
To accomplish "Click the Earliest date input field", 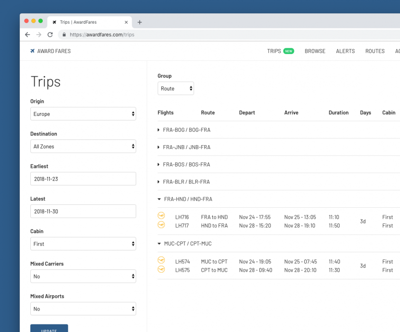I will (x=83, y=179).
